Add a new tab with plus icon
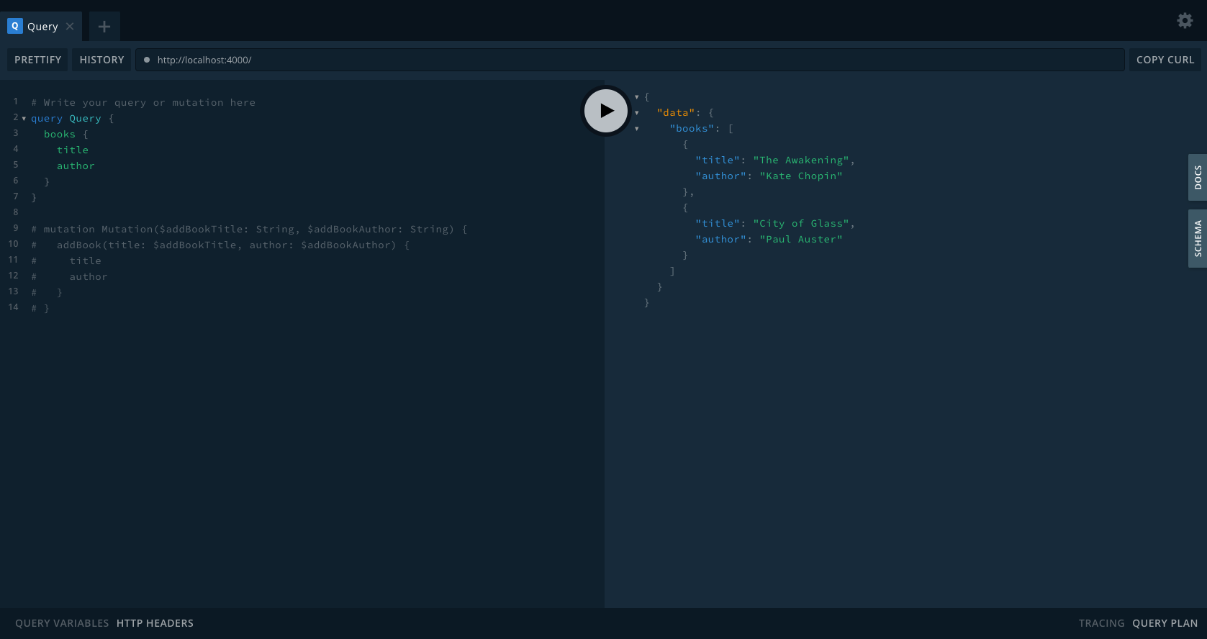Screen dimensions: 1207x639 [x=104, y=27]
